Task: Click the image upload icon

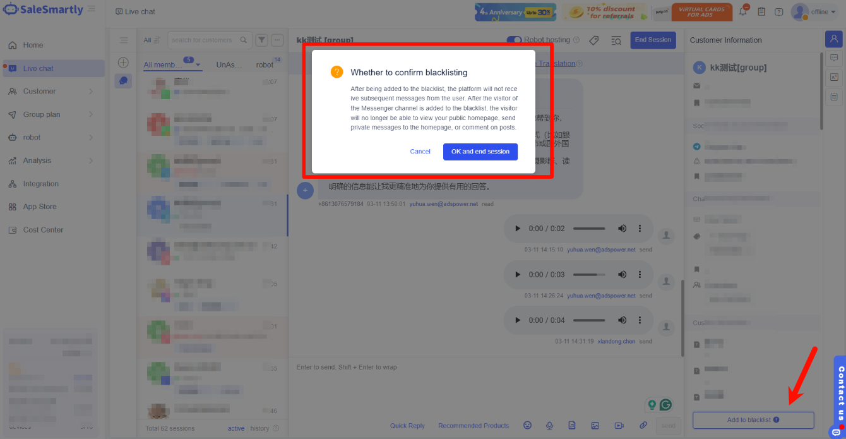Action: click(594, 426)
